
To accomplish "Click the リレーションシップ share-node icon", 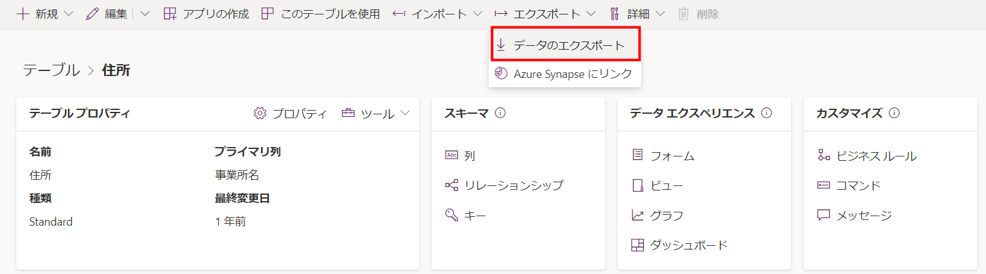I will coord(451,185).
